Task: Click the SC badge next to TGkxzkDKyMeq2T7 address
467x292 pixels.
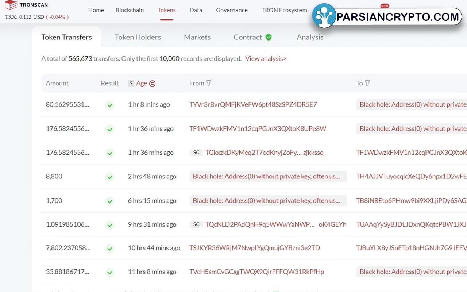Action: (x=196, y=153)
